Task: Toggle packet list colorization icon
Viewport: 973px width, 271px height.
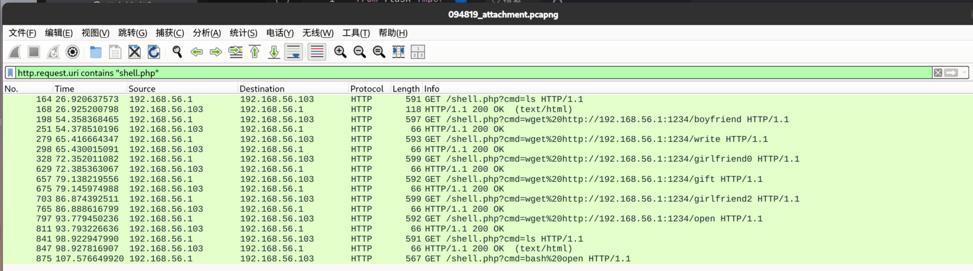Action: 317,52
